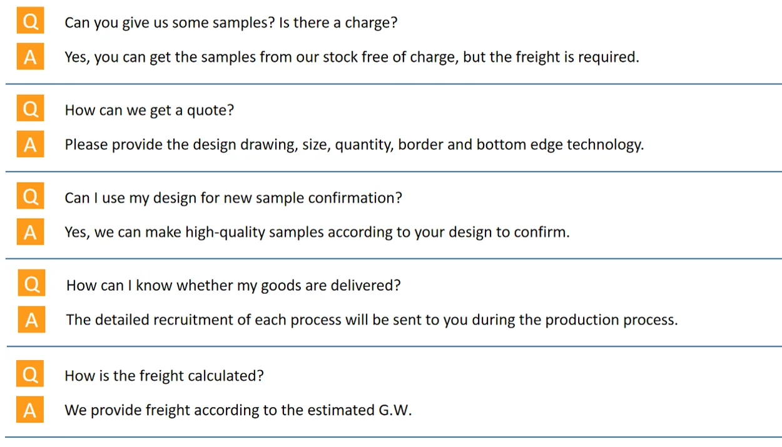Click the answer about samples free of charge
The image size is (782, 447).
tap(352, 58)
